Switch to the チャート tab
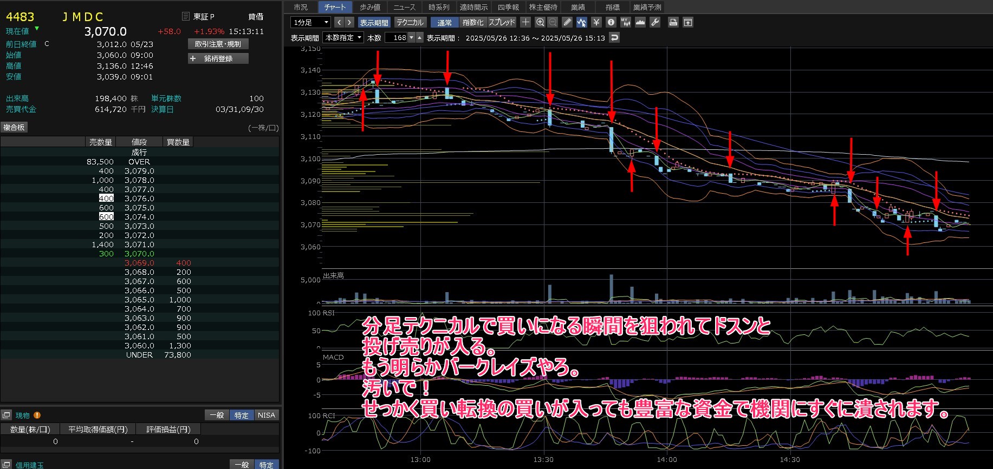The width and height of the screenshot is (993, 469). click(335, 7)
